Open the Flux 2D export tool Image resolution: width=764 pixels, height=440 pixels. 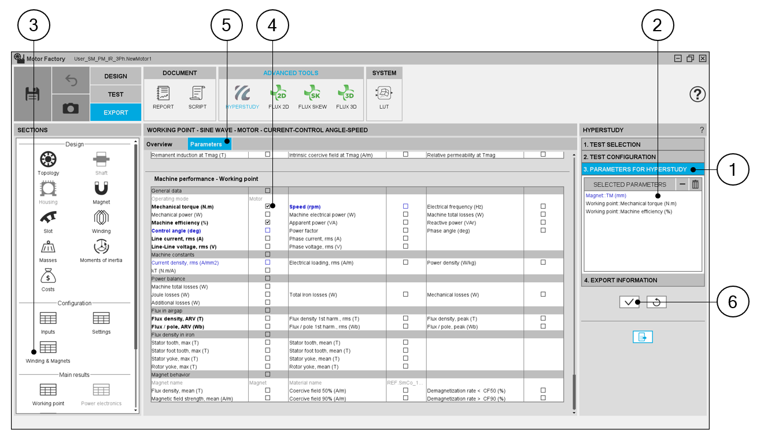[279, 97]
